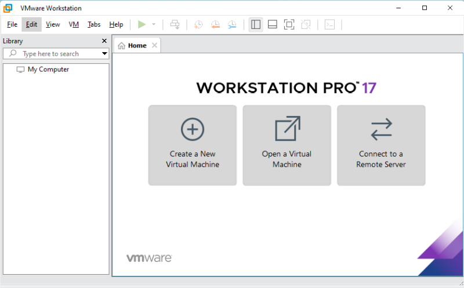Open the File menu
The height and width of the screenshot is (288, 464).
point(12,24)
